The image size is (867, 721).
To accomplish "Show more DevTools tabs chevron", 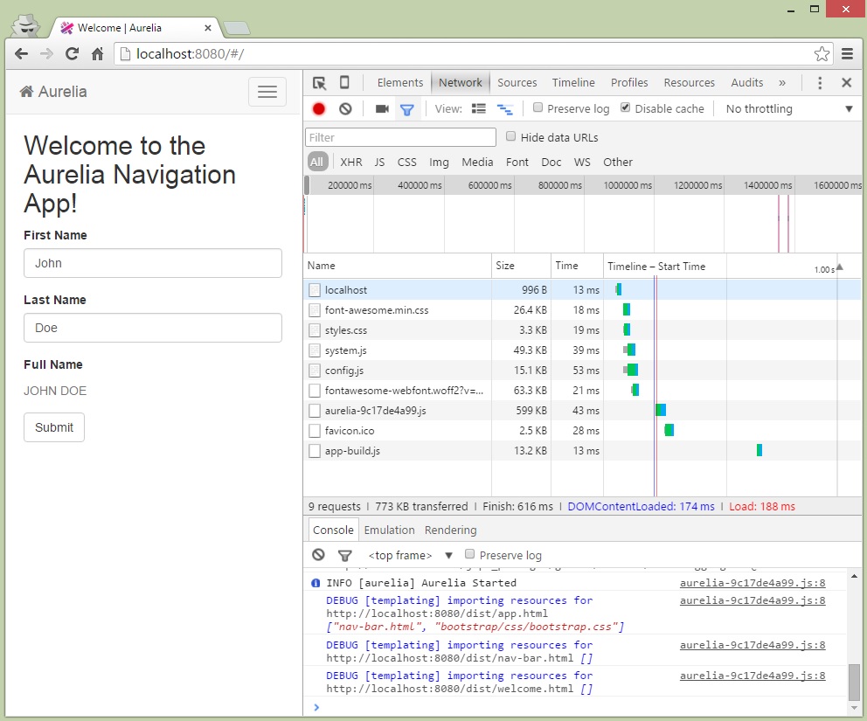I will (782, 83).
